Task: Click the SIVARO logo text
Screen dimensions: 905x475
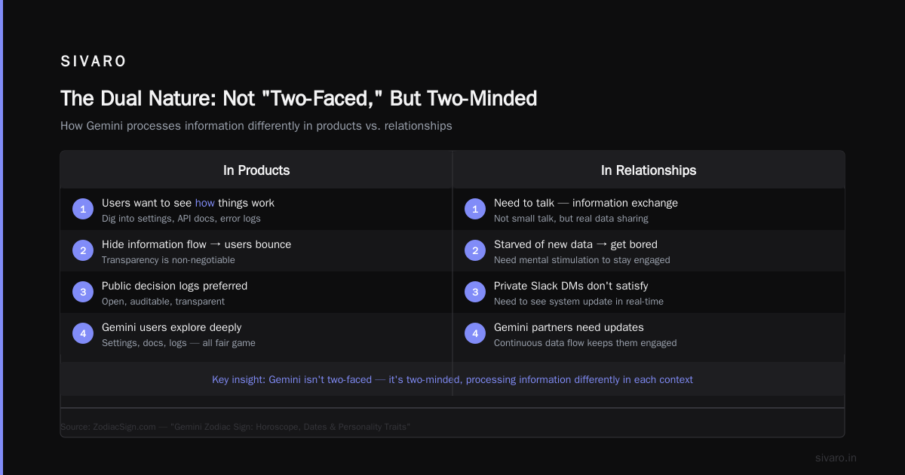Action: (94, 62)
